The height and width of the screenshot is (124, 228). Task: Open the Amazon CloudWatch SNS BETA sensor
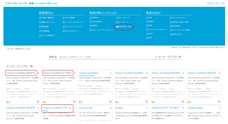[x=202, y=73]
